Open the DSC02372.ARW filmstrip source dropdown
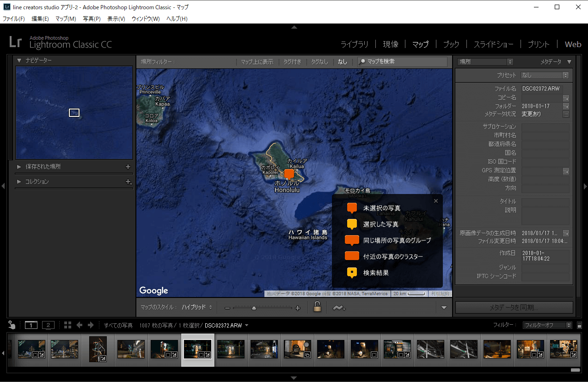The height and width of the screenshot is (382, 588). coord(226,325)
